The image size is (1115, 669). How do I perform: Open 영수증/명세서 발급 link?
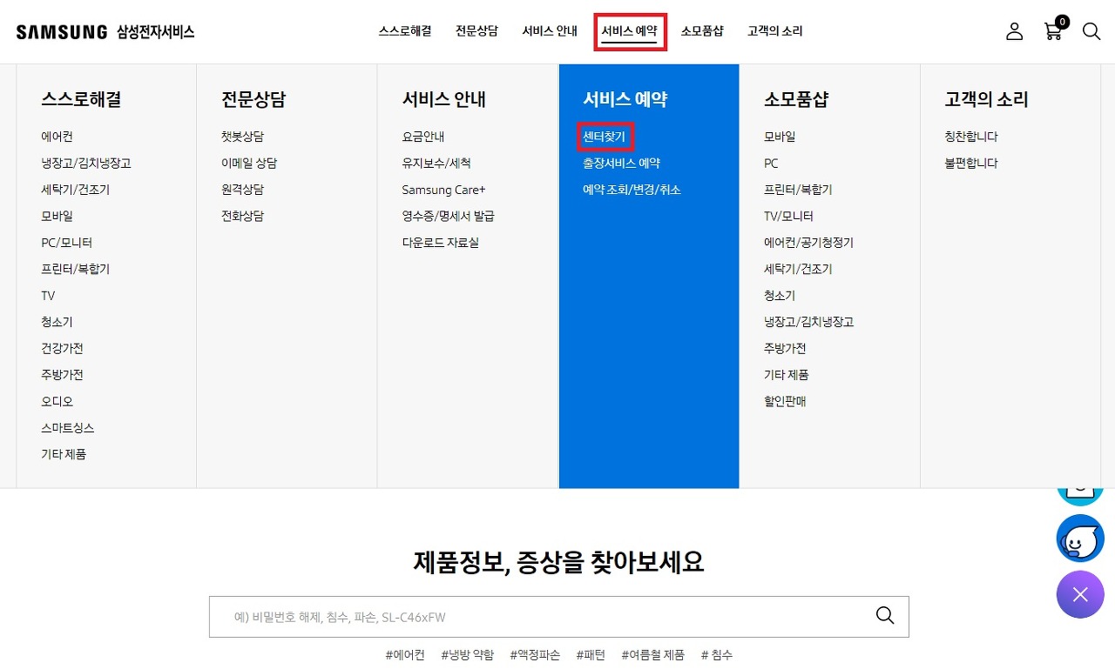448,216
